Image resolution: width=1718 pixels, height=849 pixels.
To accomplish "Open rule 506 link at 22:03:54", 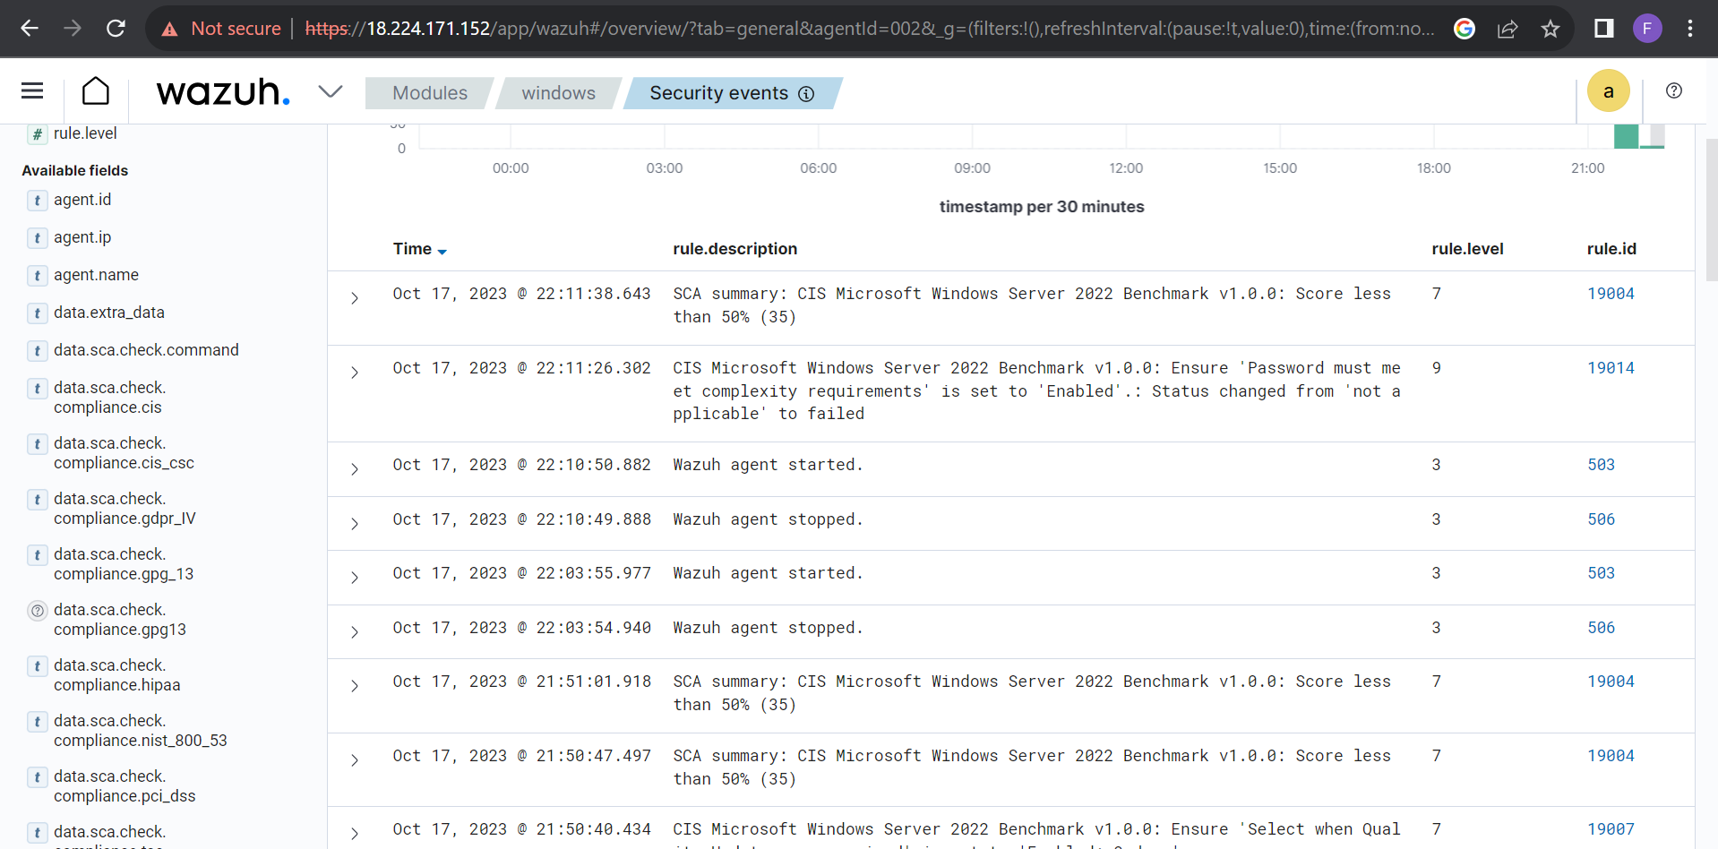I will [x=1601, y=628].
